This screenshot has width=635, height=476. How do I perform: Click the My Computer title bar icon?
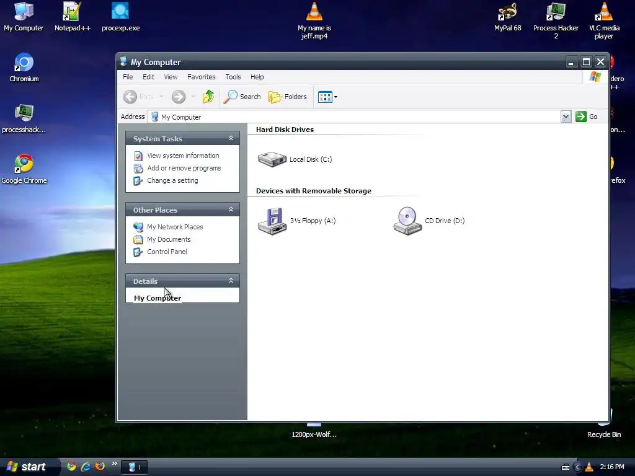(123, 61)
